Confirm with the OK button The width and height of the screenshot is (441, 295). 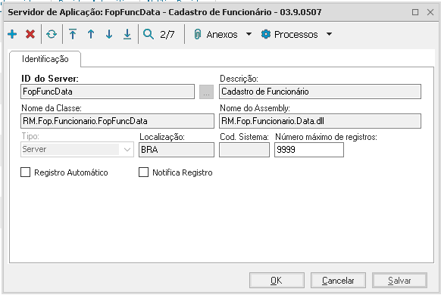pos(277,280)
